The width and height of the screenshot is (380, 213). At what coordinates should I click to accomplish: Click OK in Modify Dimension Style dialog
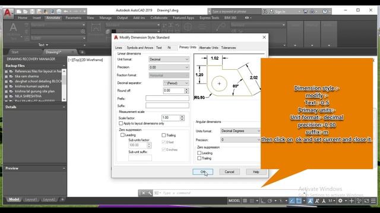(x=203, y=172)
